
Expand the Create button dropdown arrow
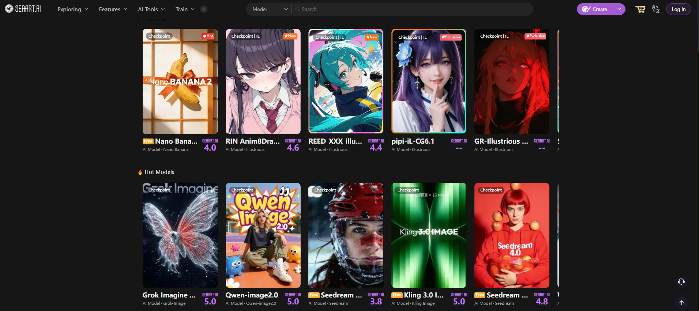[x=619, y=9]
